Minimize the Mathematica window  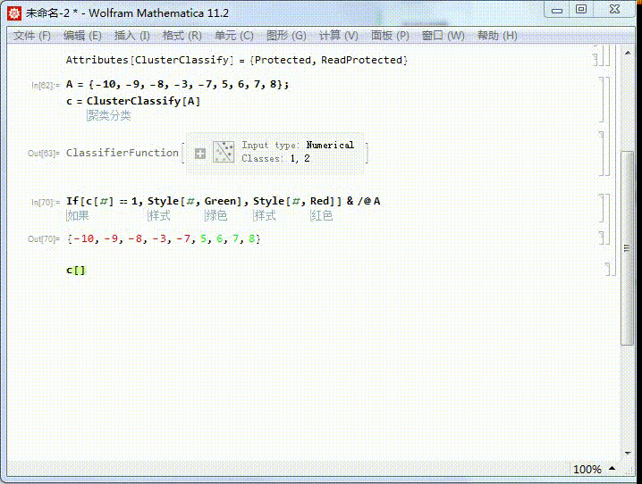557,10
